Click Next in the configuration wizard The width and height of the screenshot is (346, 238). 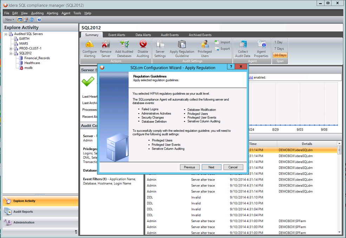211,167
